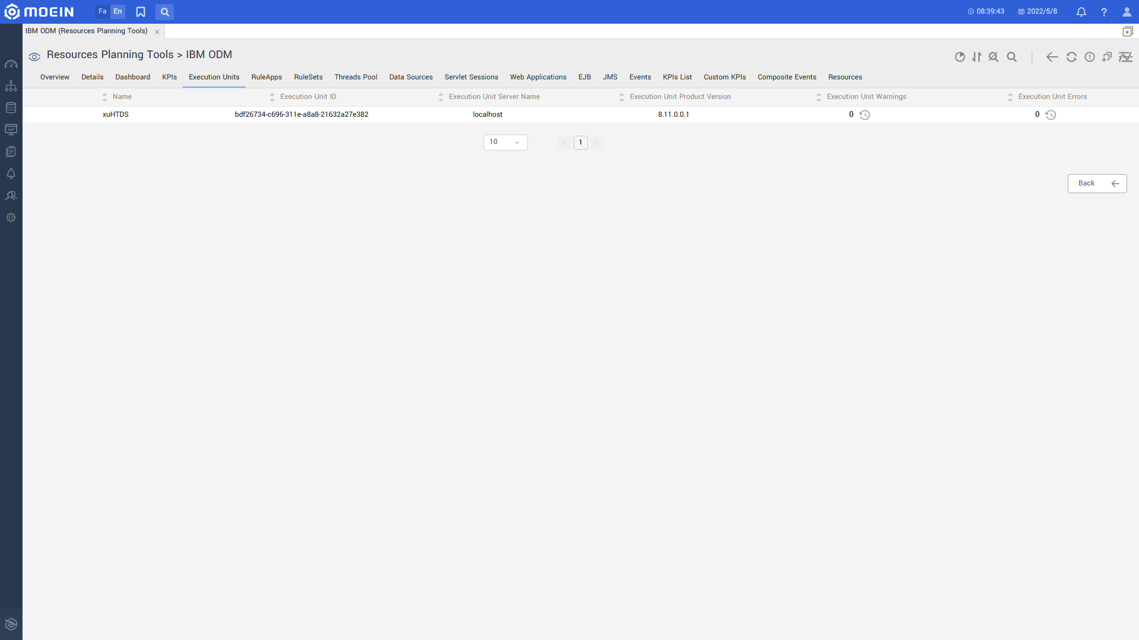The image size is (1139, 640).
Task: Click the Back button
Action: tap(1097, 184)
